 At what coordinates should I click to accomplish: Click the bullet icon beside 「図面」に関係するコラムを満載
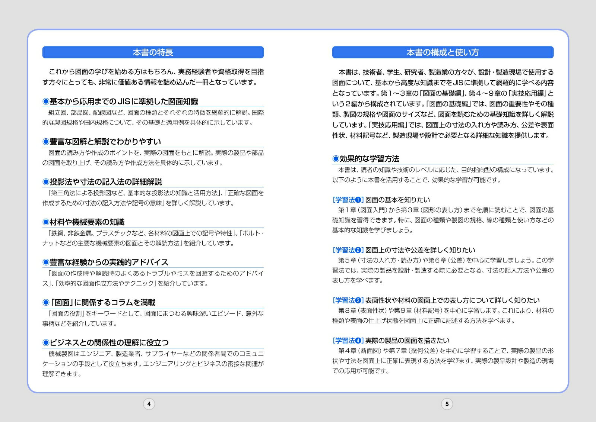coord(46,303)
